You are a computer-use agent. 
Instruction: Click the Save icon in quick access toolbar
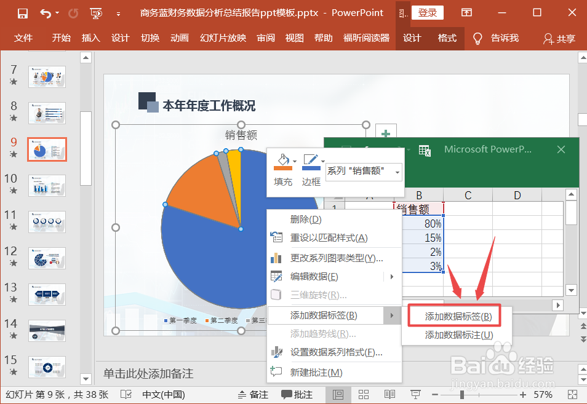(23, 14)
